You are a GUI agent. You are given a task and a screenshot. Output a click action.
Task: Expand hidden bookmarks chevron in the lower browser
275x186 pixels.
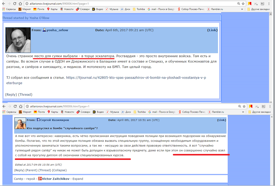pos(243,112)
